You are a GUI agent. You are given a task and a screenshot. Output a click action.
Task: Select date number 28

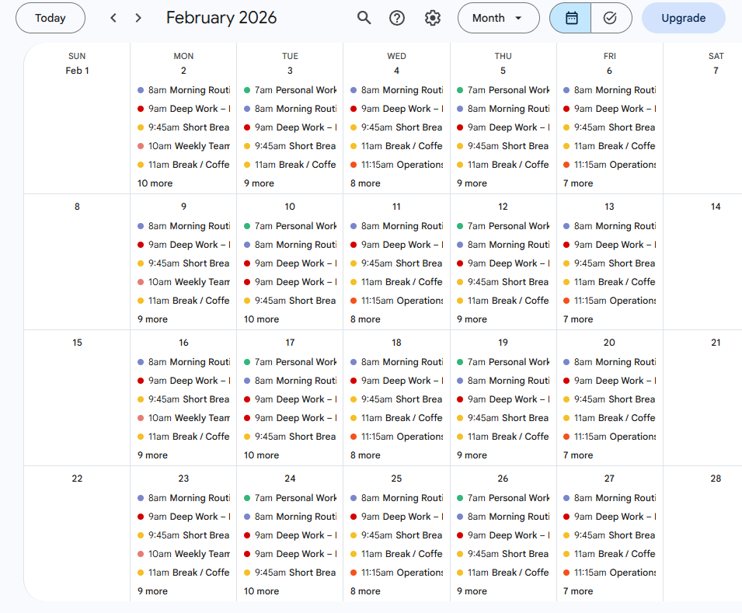tap(716, 478)
